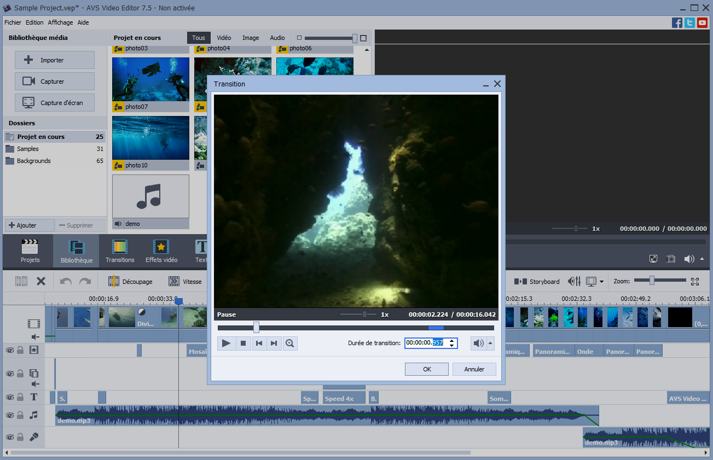Click the undo arrow in timeline toolbar
The height and width of the screenshot is (460, 713).
(x=66, y=282)
